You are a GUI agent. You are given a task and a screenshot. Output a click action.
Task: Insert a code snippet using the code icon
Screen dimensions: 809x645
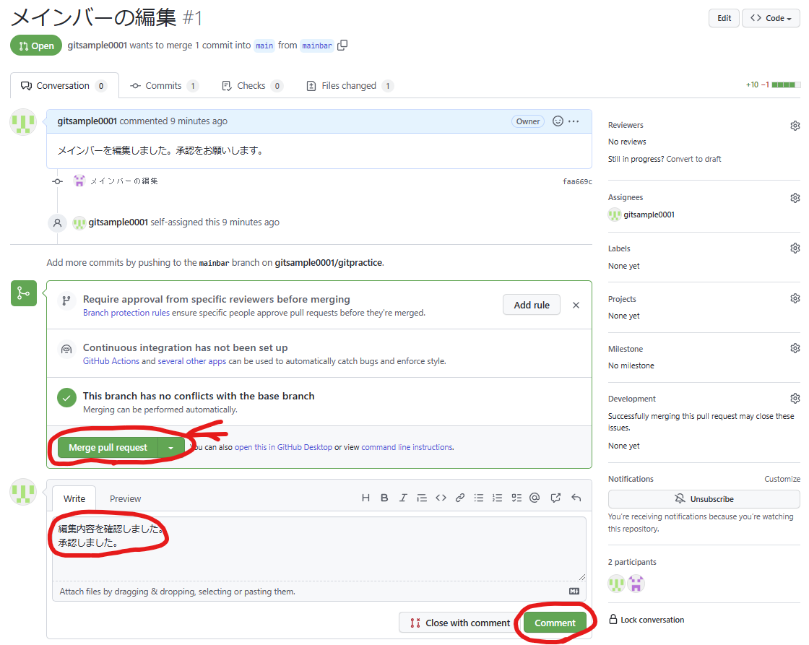pyautogui.click(x=441, y=498)
